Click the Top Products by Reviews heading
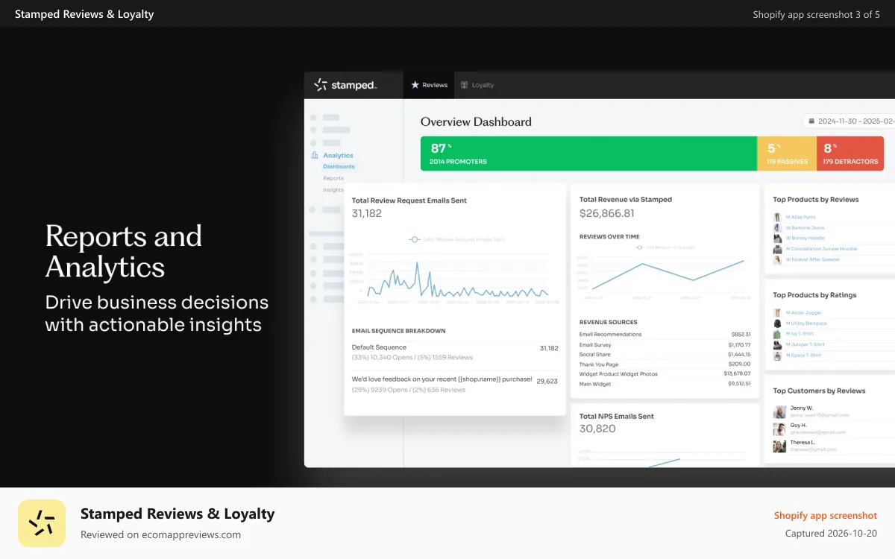The height and width of the screenshot is (559, 895). tap(815, 200)
